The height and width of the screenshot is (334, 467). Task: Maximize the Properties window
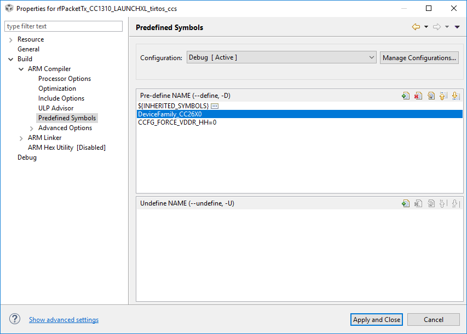(x=429, y=8)
